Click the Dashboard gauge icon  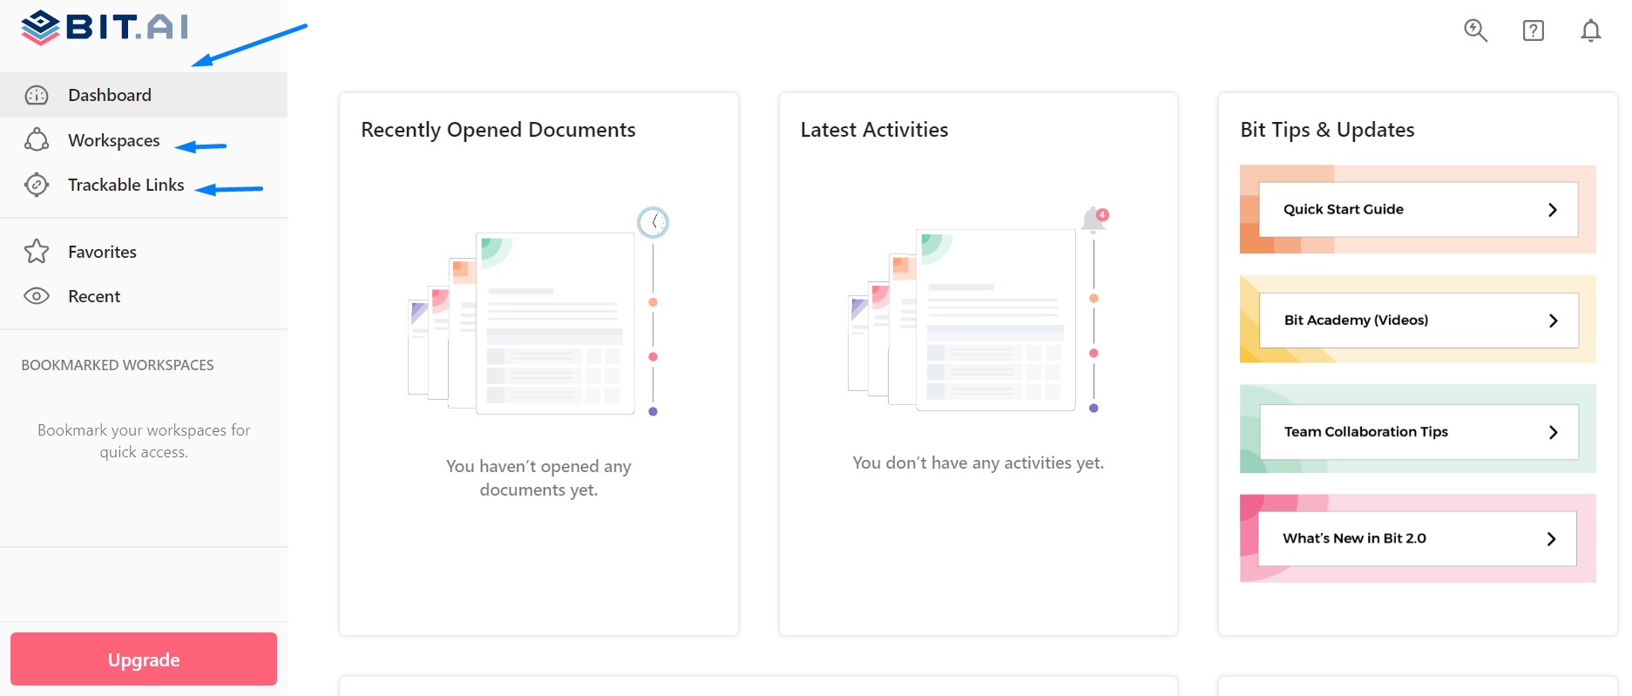pos(37,95)
